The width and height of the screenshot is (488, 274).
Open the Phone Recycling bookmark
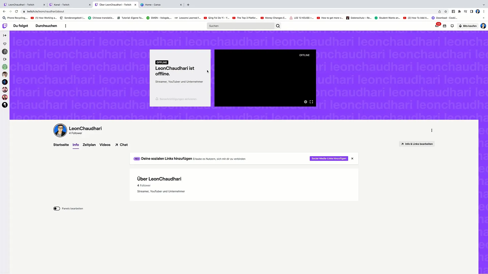(x=15, y=18)
